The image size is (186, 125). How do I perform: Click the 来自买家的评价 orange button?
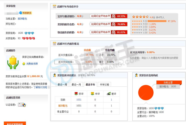[x=15, y=123]
